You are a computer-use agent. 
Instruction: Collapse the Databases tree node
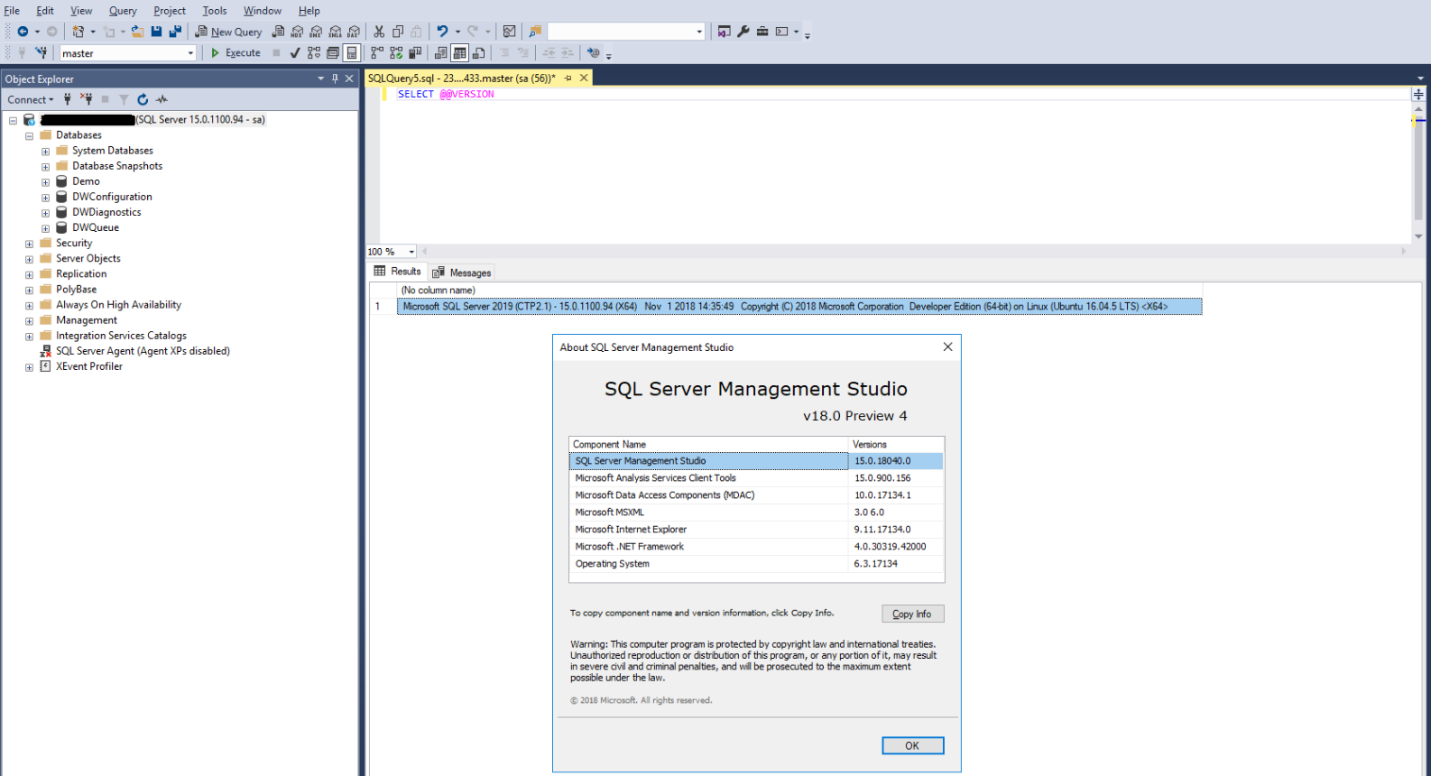pyautogui.click(x=29, y=136)
